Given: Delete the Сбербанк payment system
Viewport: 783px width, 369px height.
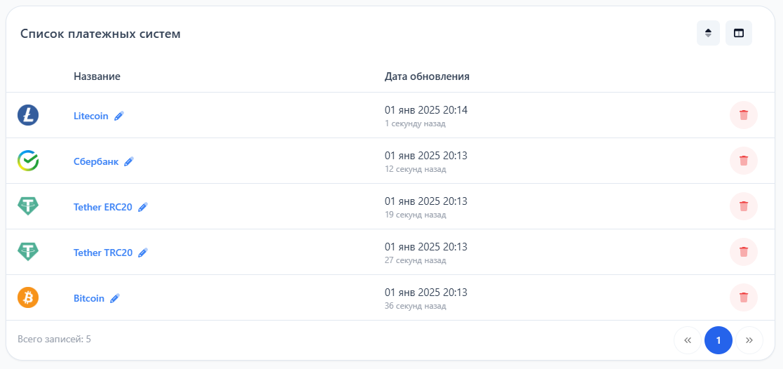Looking at the screenshot, I should click(x=743, y=161).
